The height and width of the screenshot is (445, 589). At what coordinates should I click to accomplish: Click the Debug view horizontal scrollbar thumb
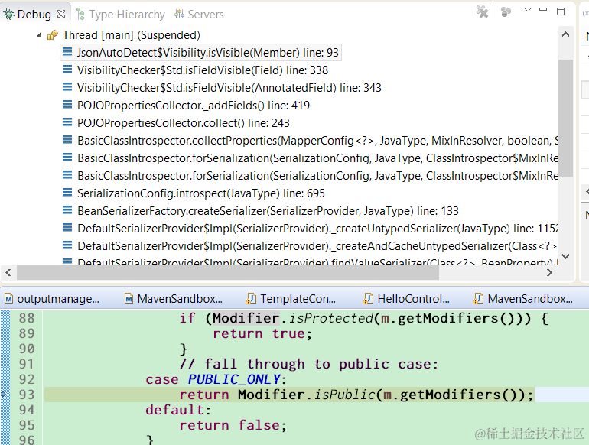tap(228, 273)
